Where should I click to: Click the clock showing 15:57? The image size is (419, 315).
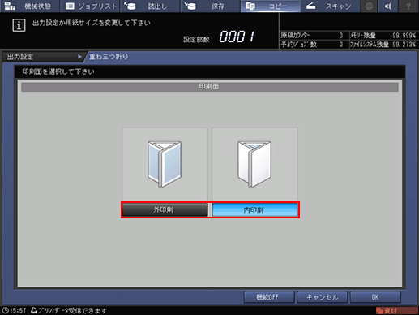pos(14,310)
